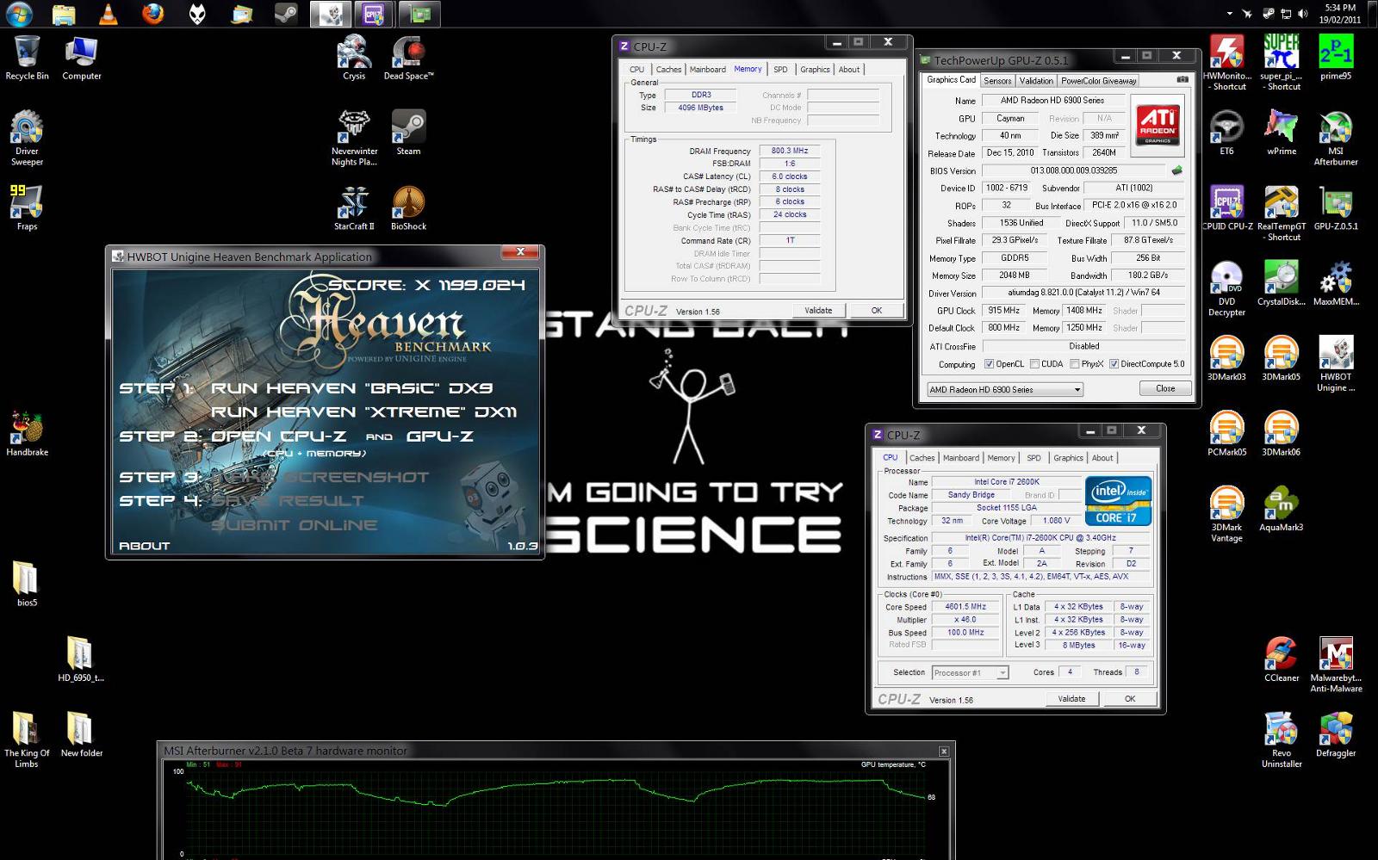Launch Driver Sweeper from desktop
The height and width of the screenshot is (860, 1378).
pyautogui.click(x=27, y=138)
